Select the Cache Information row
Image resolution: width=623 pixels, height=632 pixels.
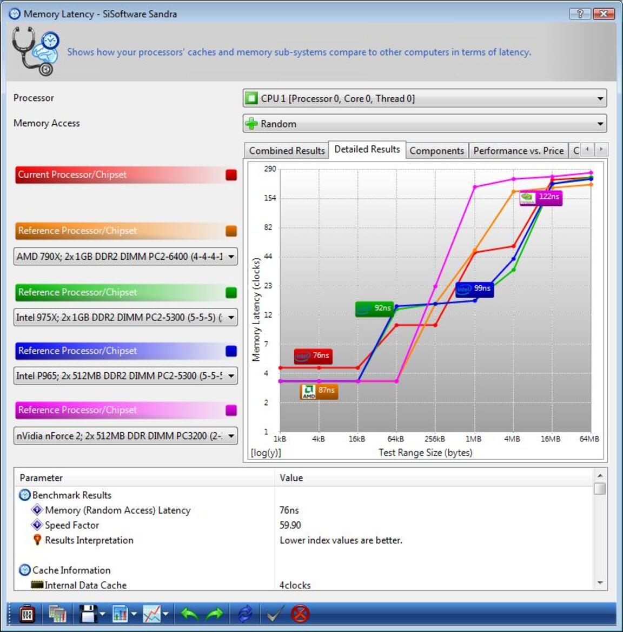[303, 570]
